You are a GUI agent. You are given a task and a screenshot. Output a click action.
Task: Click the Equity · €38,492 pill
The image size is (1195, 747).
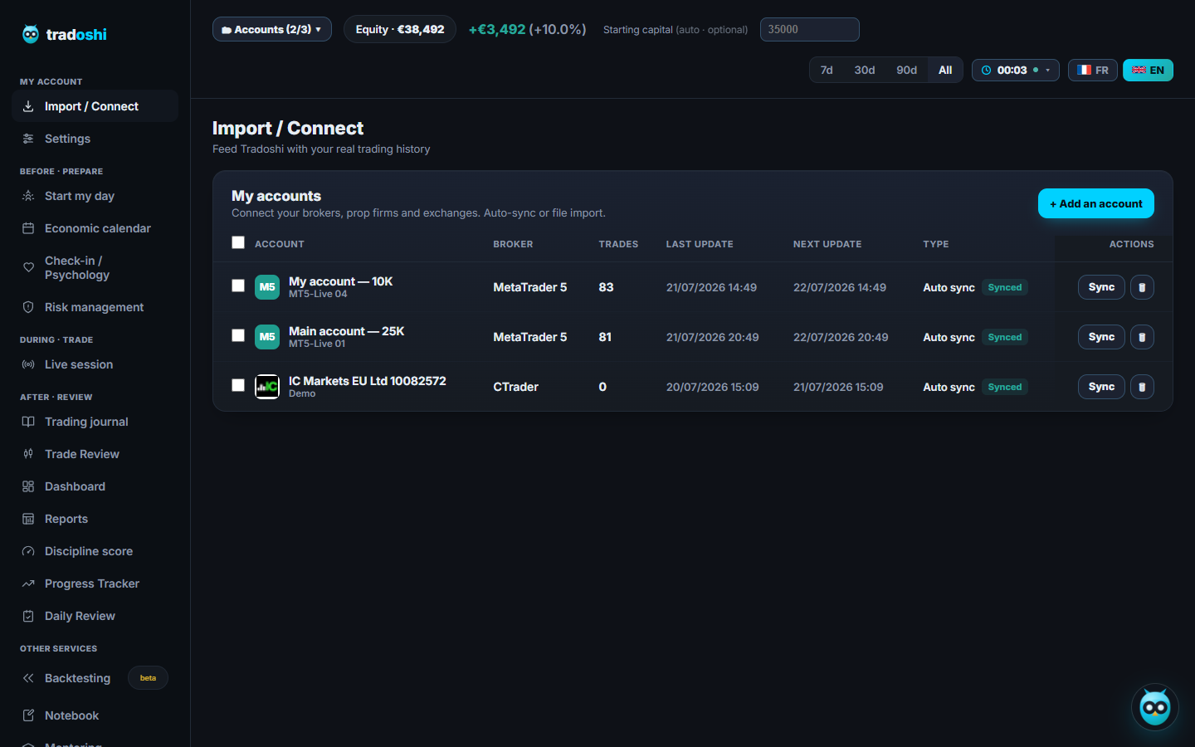[x=400, y=29]
